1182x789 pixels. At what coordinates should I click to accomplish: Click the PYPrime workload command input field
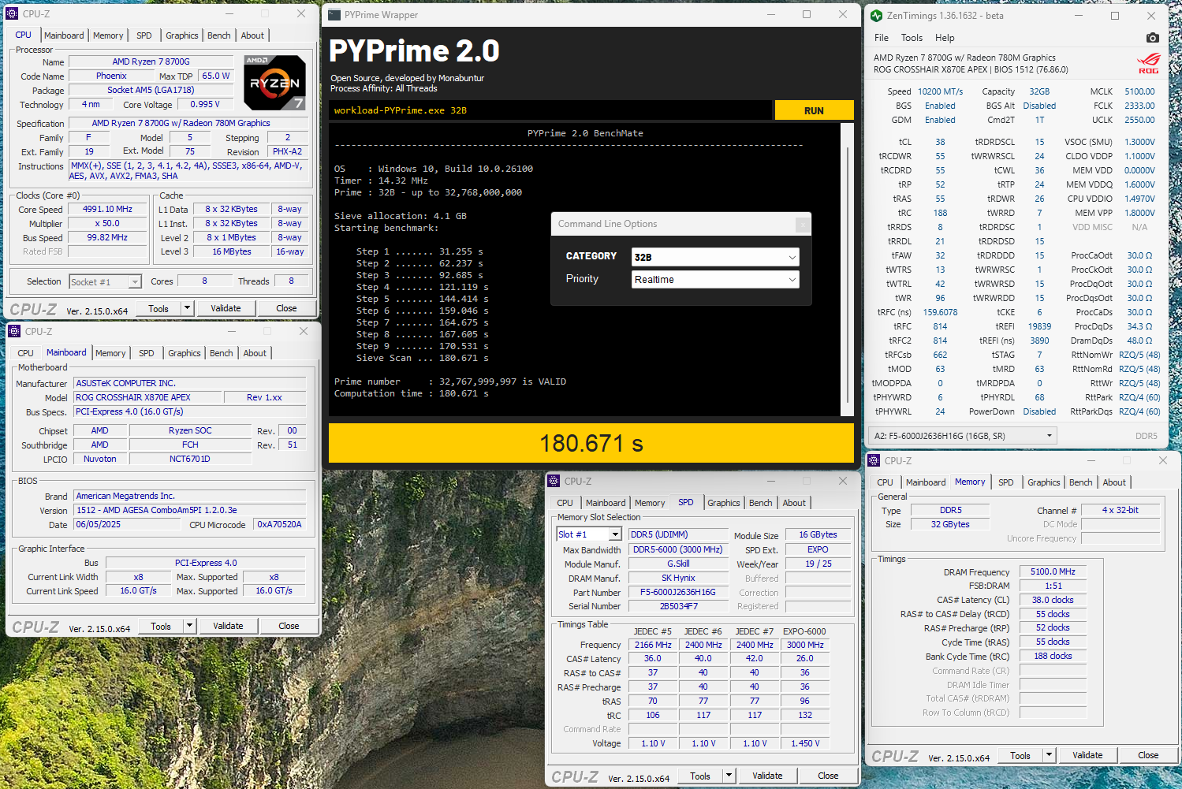550,110
